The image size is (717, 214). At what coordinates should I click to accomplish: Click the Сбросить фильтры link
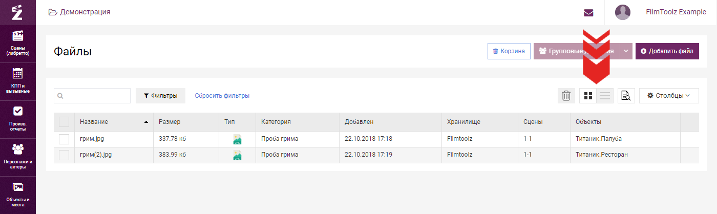coord(222,96)
